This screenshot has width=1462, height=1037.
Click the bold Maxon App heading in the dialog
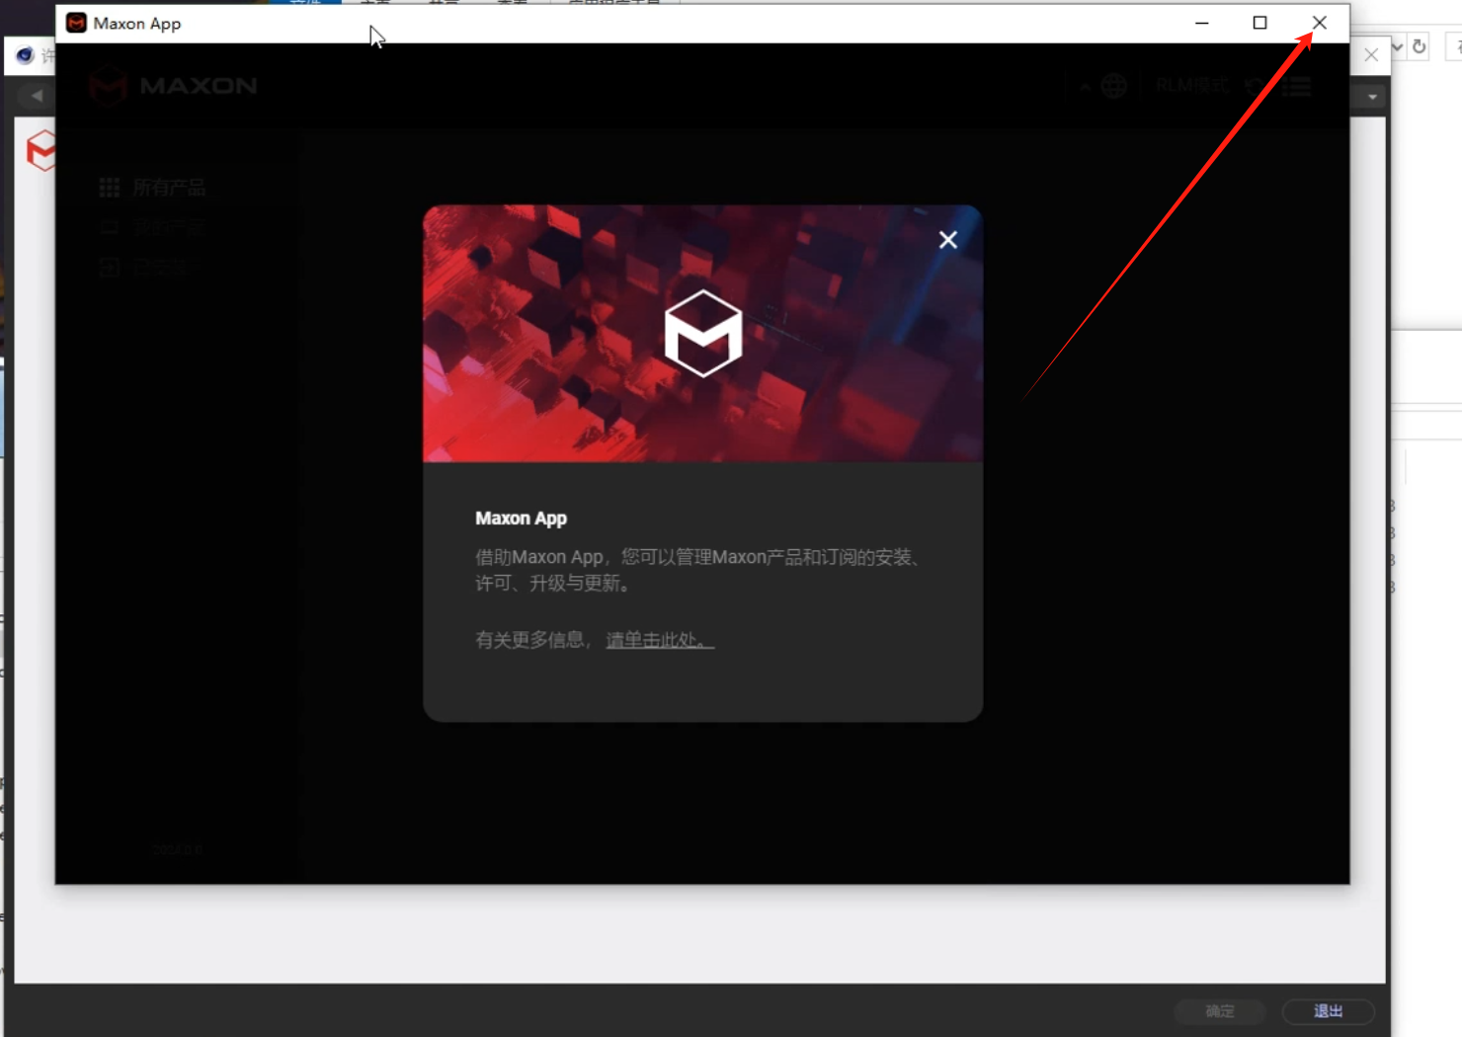pyautogui.click(x=521, y=518)
